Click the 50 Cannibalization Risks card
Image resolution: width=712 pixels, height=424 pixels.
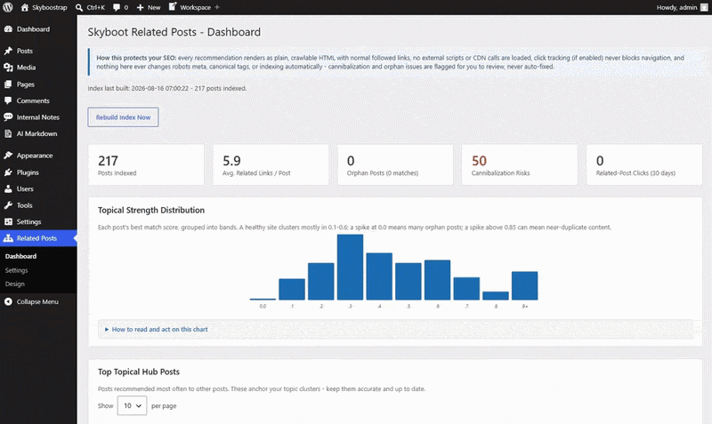pos(520,164)
